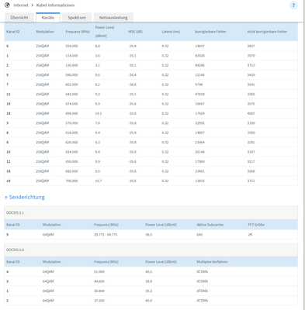The height and width of the screenshot is (310, 305).
Task: Click upstream power level 40.5
Action: click(148, 271)
